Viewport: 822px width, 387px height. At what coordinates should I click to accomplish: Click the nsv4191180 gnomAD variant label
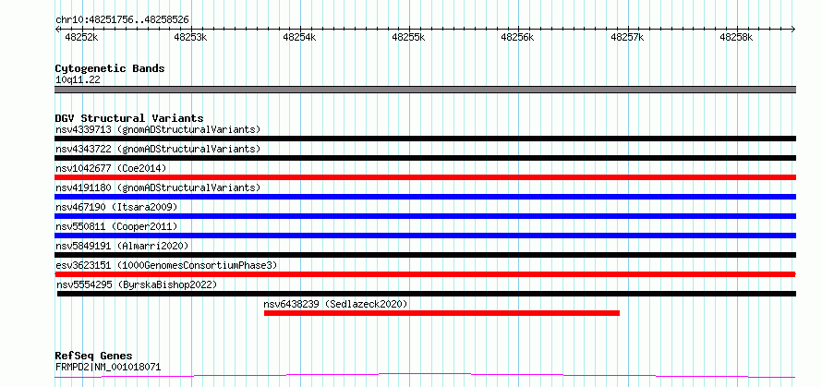click(x=158, y=187)
